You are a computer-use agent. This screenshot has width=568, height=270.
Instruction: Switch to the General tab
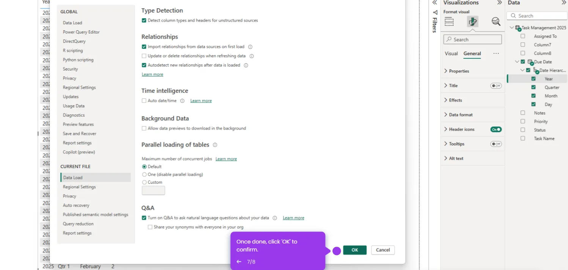472,53
